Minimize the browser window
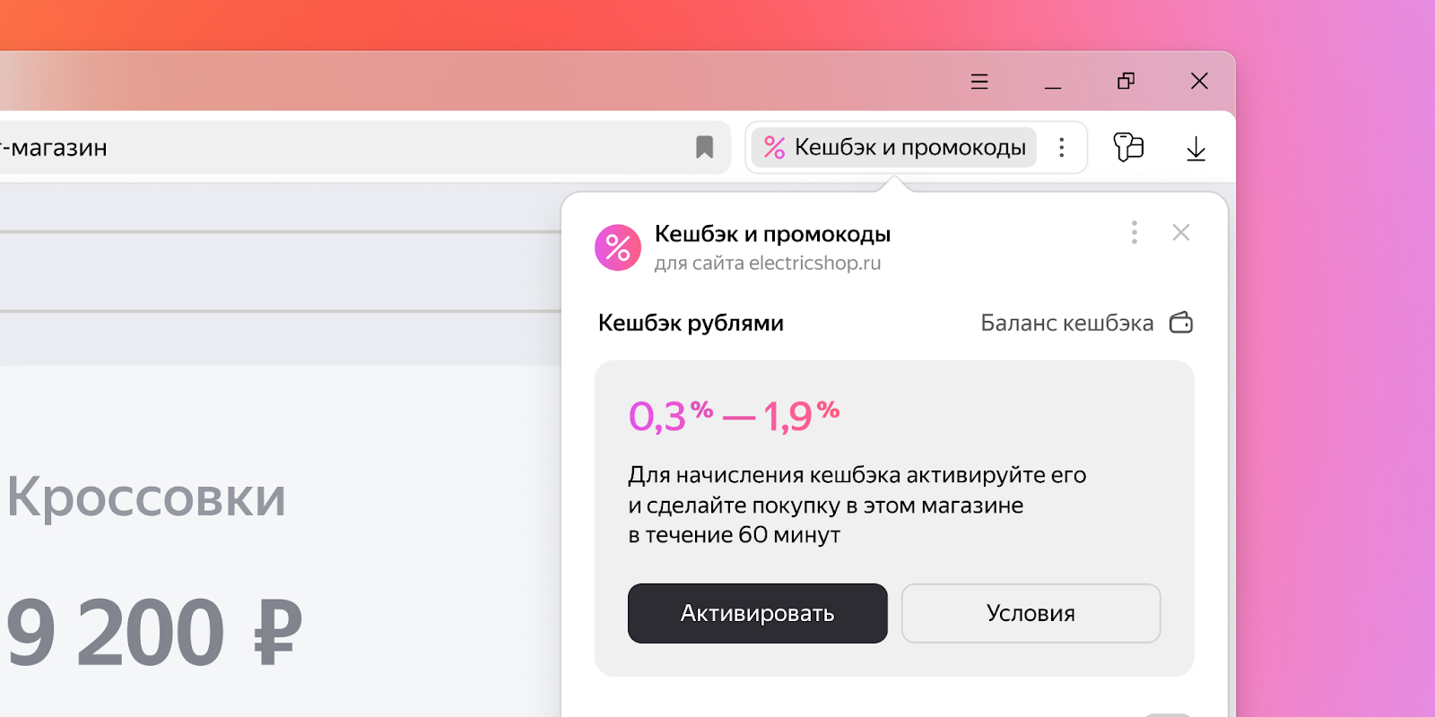This screenshot has width=1435, height=717. (x=1053, y=87)
